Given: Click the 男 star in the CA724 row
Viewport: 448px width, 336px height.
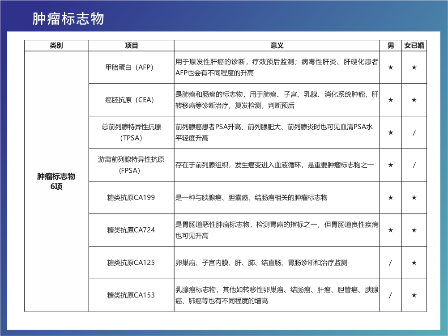Looking at the screenshot, I should click(391, 230).
